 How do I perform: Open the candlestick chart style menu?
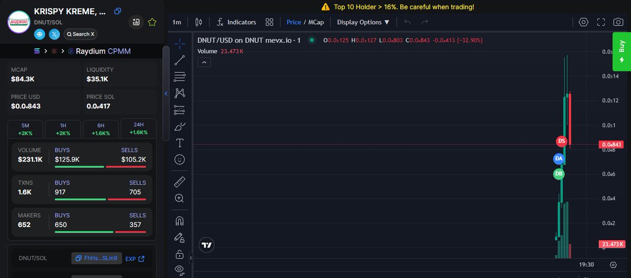(x=199, y=22)
